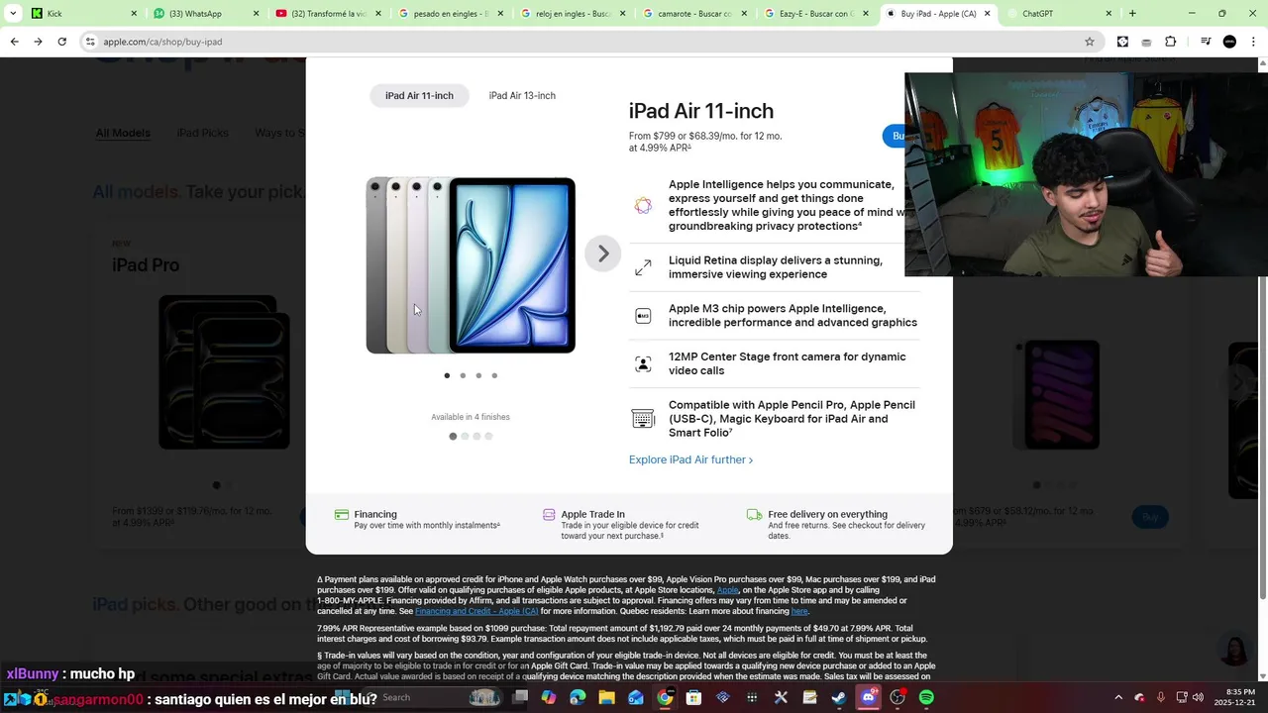Show hidden system tray icons
The width and height of the screenshot is (1268, 713).
click(x=1118, y=697)
